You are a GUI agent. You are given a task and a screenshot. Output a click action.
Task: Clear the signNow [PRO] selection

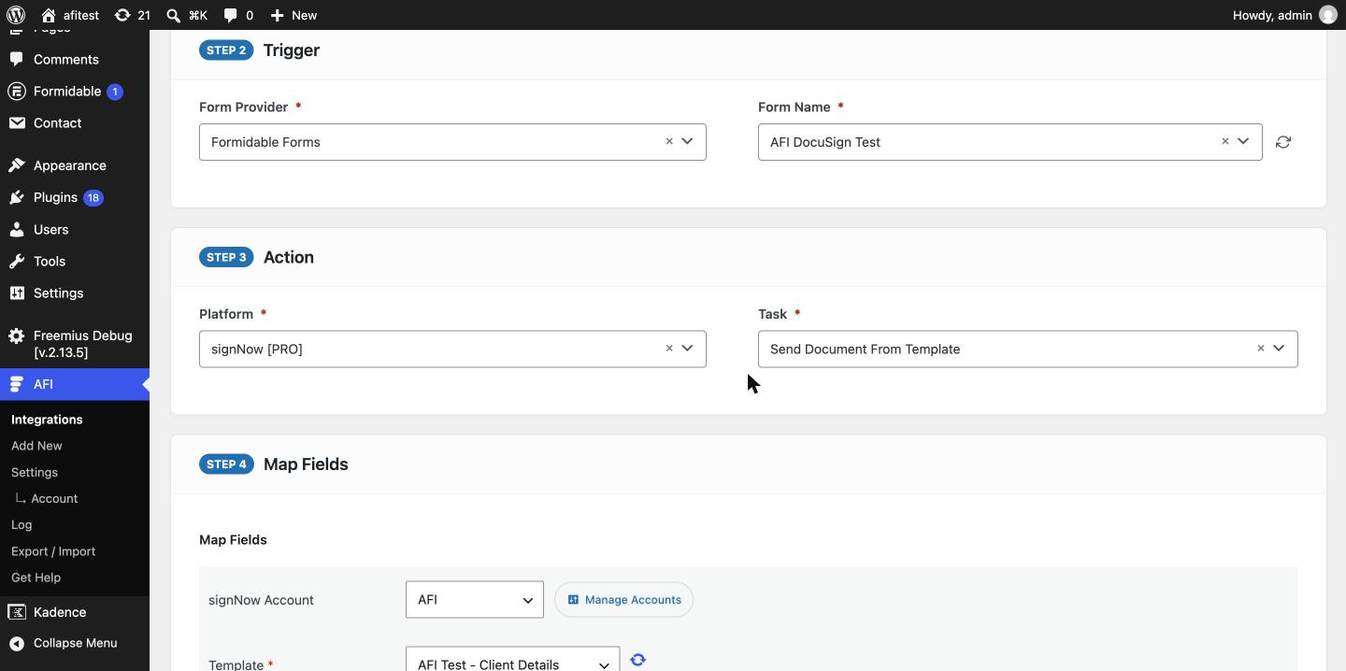coord(669,348)
